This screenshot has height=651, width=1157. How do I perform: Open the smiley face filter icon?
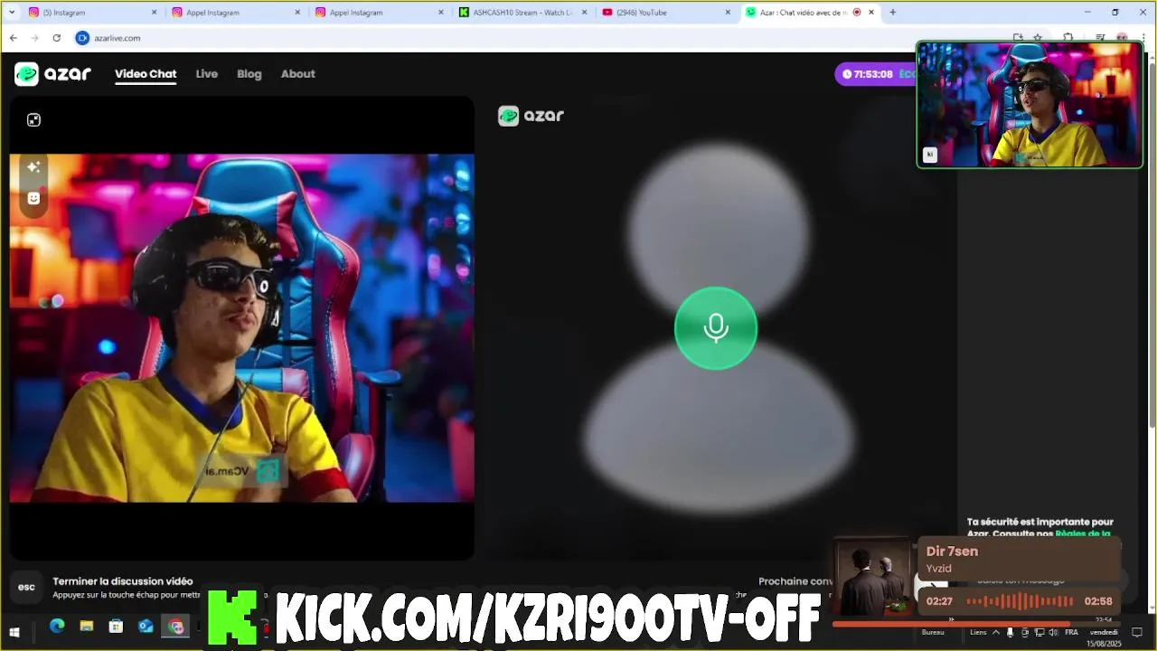pos(33,198)
